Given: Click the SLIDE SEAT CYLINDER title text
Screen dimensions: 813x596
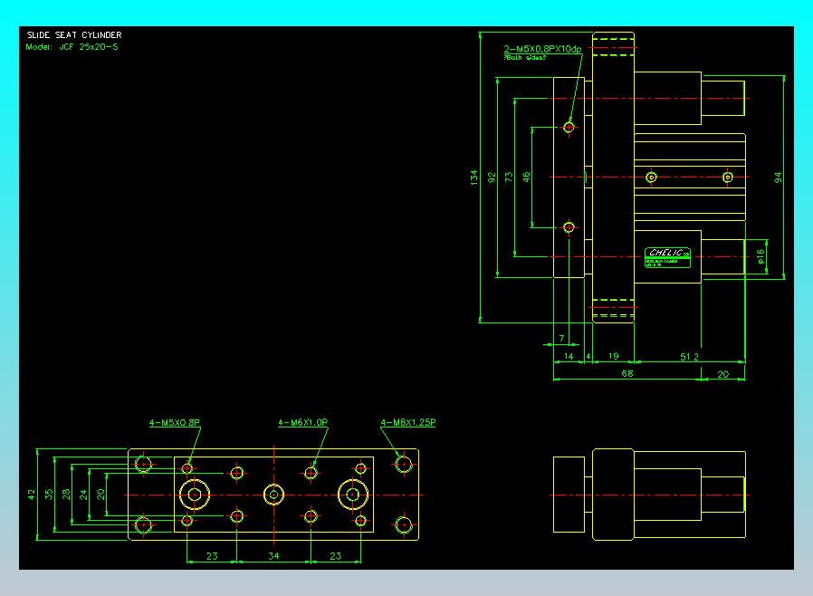Looking at the screenshot, I should (x=74, y=35).
